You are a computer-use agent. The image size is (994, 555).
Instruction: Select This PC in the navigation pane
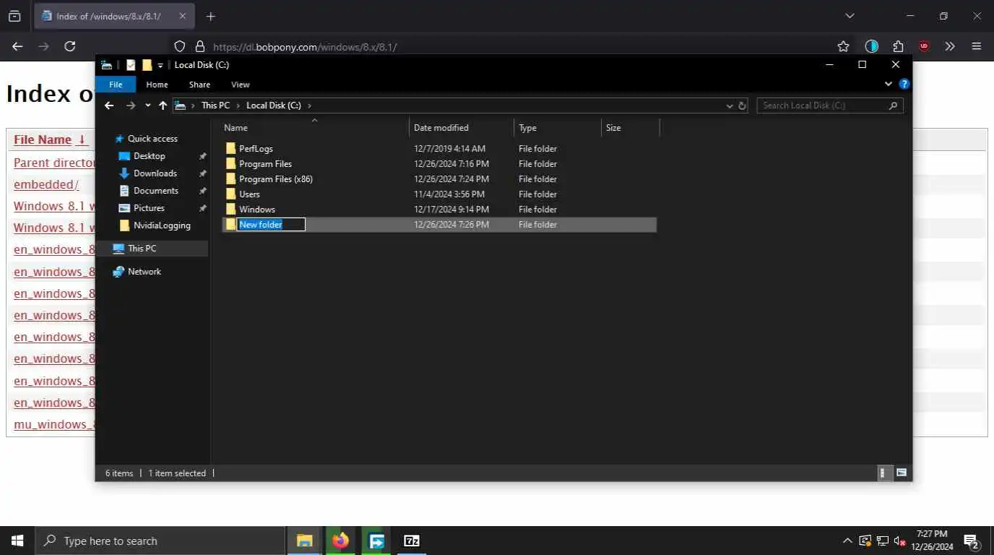tap(142, 249)
